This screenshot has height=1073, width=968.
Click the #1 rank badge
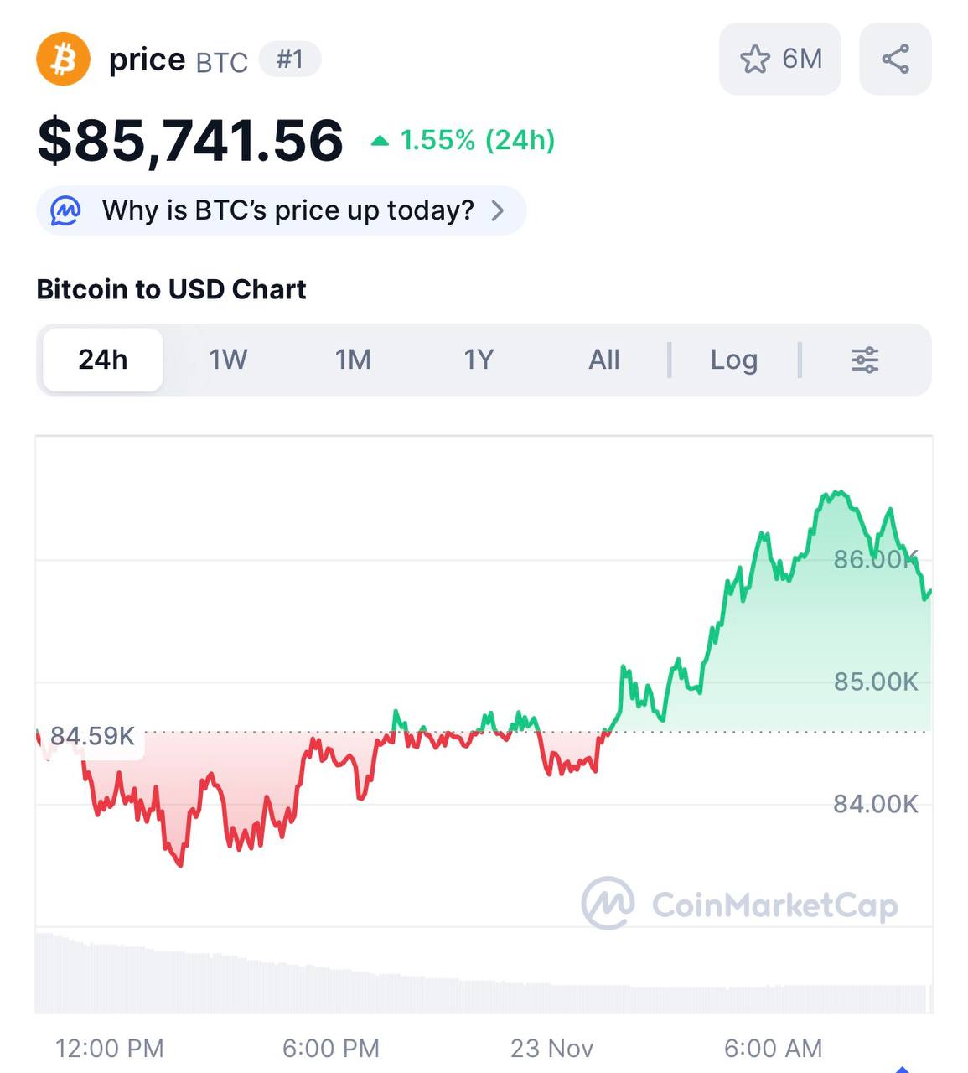click(x=290, y=60)
